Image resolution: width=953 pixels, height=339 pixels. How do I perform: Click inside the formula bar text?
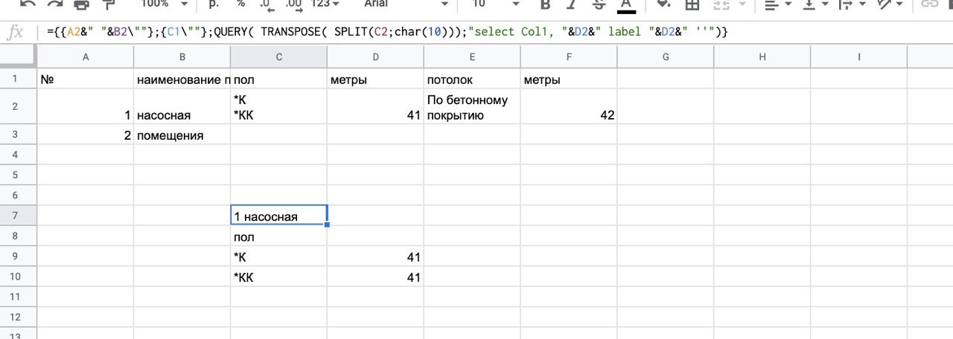coord(386,33)
